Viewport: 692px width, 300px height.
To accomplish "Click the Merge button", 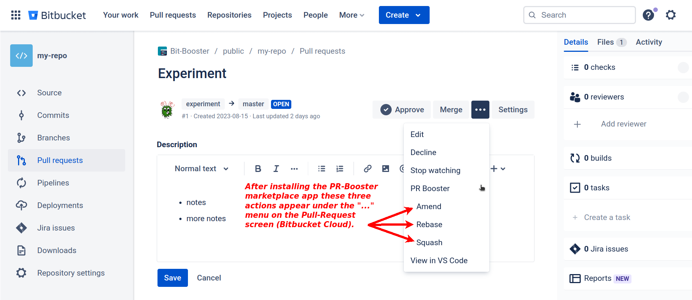I will tap(451, 110).
